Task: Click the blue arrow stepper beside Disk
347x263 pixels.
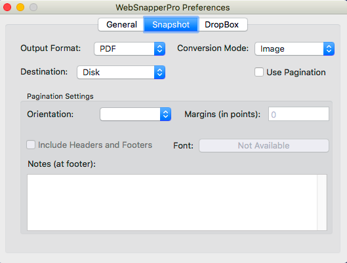Action: click(159, 72)
